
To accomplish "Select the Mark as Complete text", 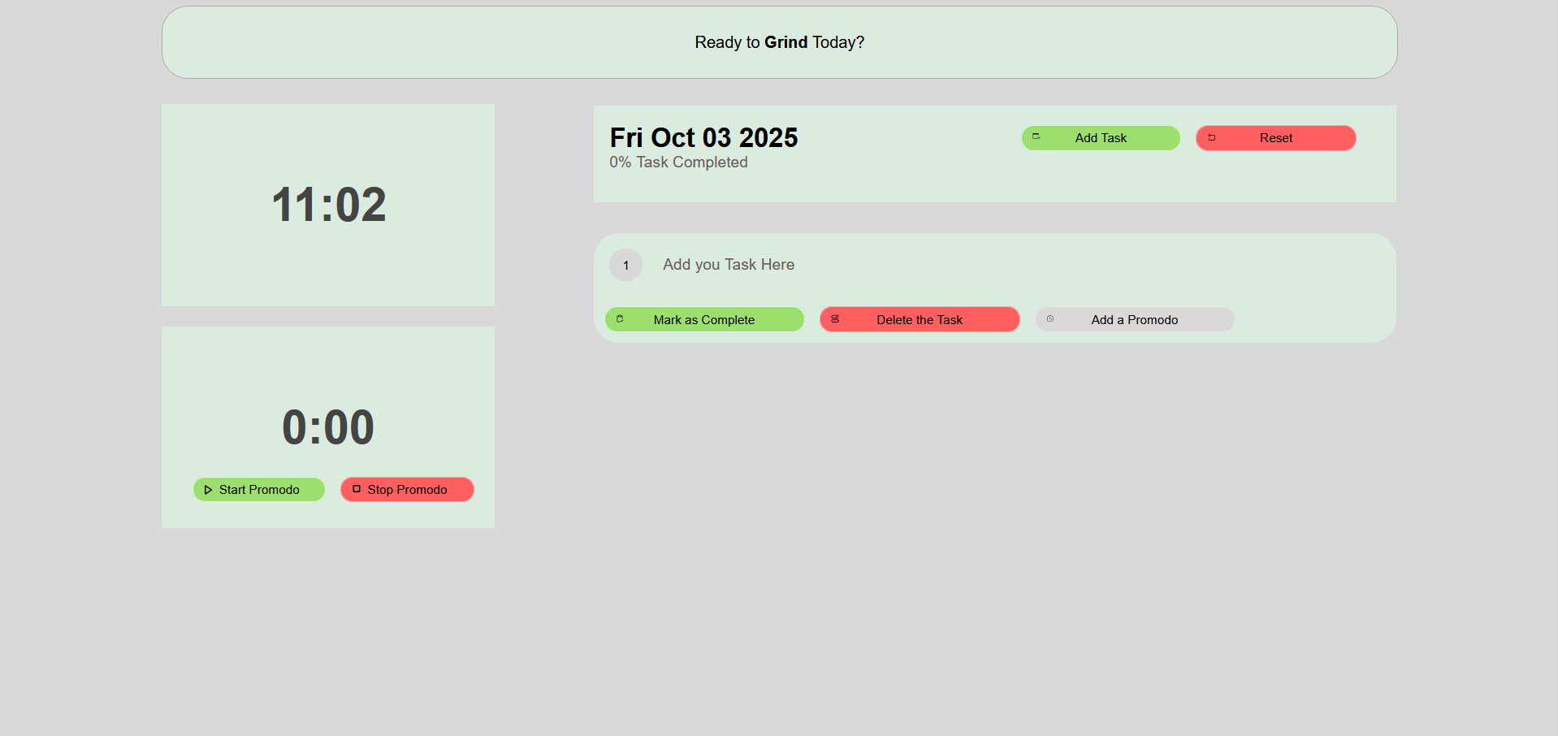I will click(x=703, y=320).
